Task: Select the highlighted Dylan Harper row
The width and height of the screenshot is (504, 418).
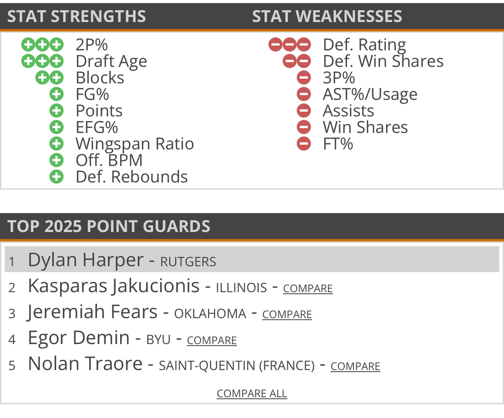Action: coord(252,259)
